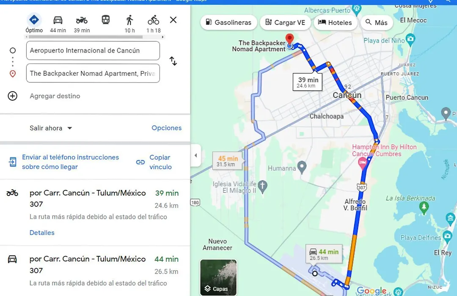Click the chain link icon beside Copiar vínculo

tap(140, 162)
